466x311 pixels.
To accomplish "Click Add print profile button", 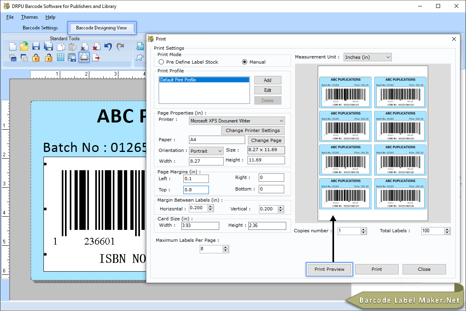I will click(x=267, y=80).
